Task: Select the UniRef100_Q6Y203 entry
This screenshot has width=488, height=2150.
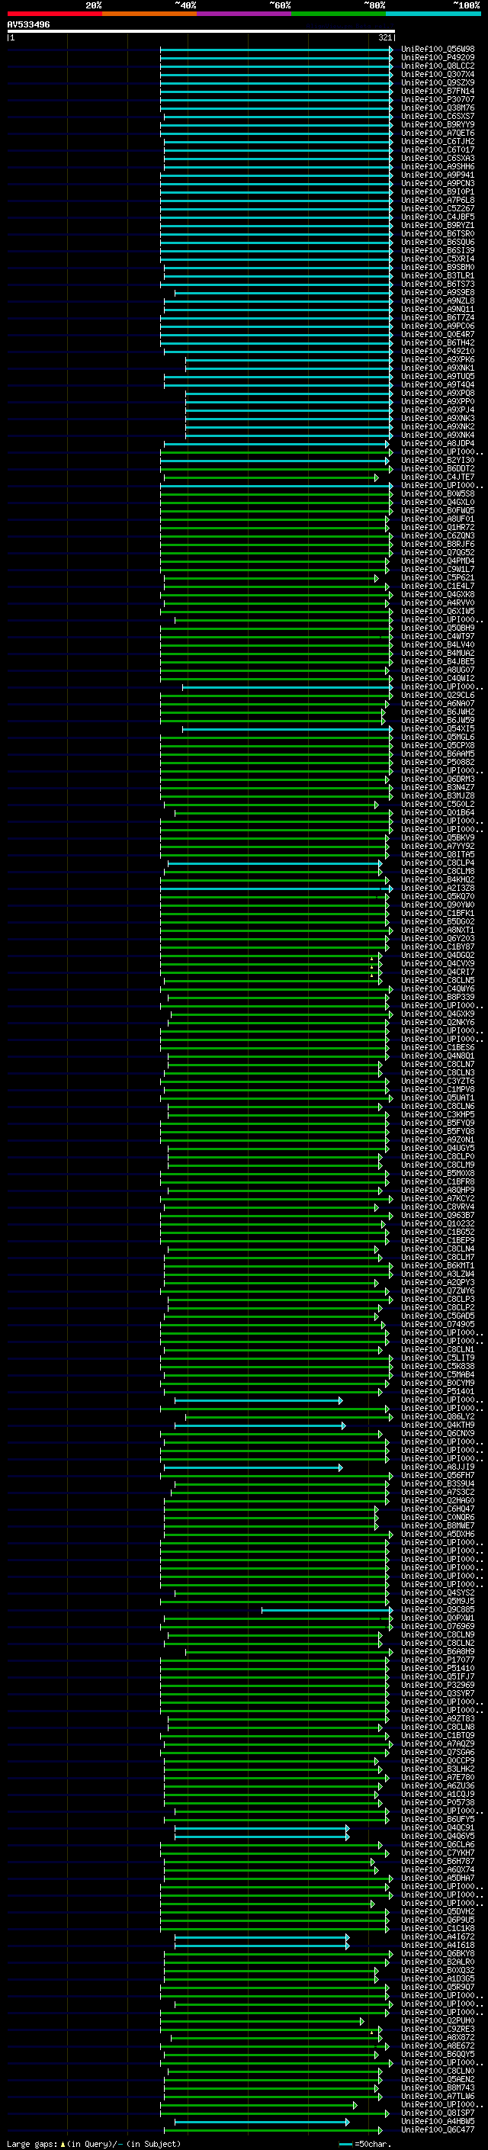Action: [438, 939]
